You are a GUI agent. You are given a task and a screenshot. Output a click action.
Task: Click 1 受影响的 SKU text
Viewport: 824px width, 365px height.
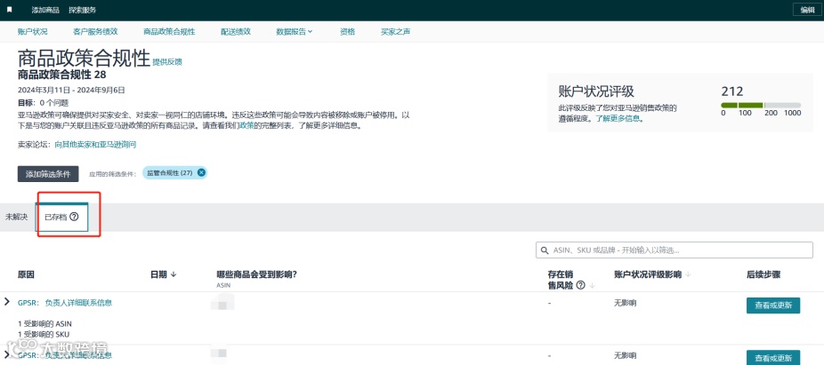[x=44, y=334]
